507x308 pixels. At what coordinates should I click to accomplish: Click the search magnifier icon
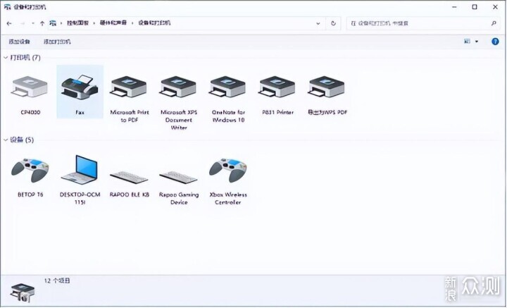click(x=494, y=23)
